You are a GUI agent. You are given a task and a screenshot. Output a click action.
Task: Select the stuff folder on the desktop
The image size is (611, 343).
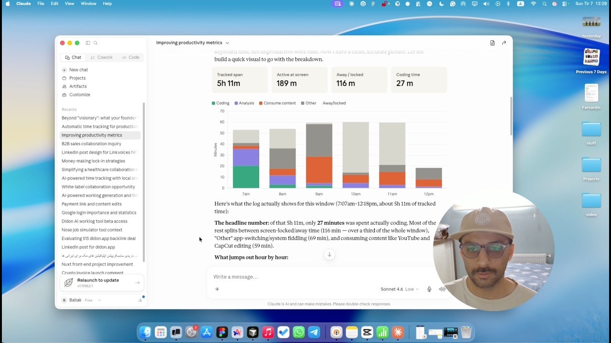pos(591,133)
